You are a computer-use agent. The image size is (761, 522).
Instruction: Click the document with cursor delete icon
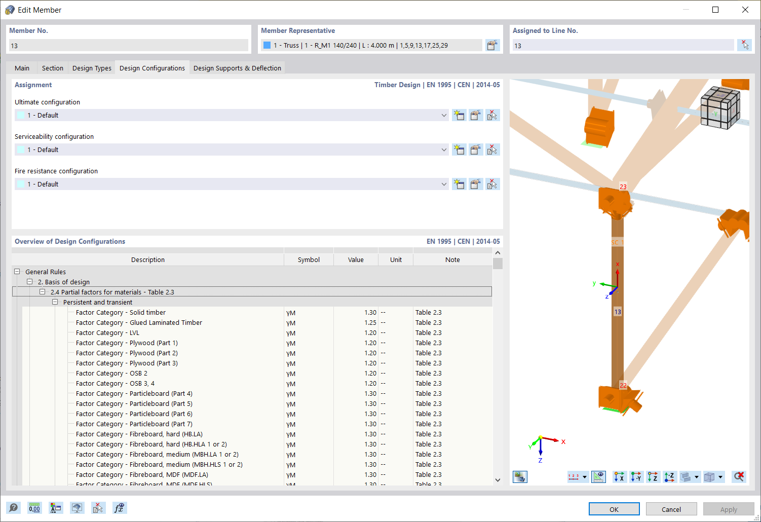(98, 508)
